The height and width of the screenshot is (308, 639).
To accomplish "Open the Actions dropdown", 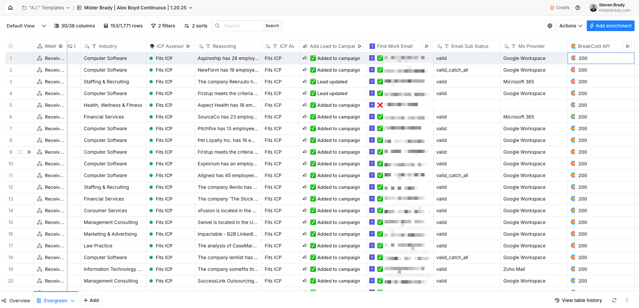I will 571,26.
